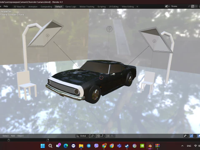
Task: Open the object visibility and selectability dropdown
Action: [x=186, y=136]
